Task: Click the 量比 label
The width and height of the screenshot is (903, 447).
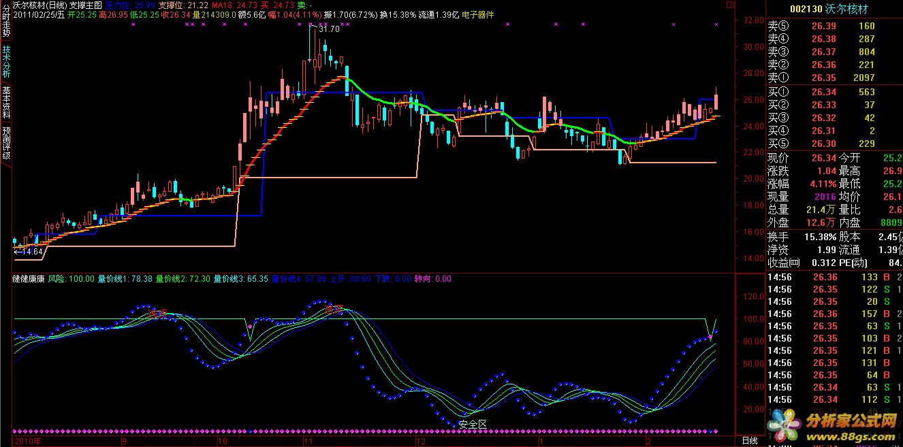Action: pyautogui.click(x=849, y=210)
